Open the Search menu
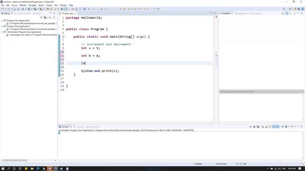 (41, 5)
